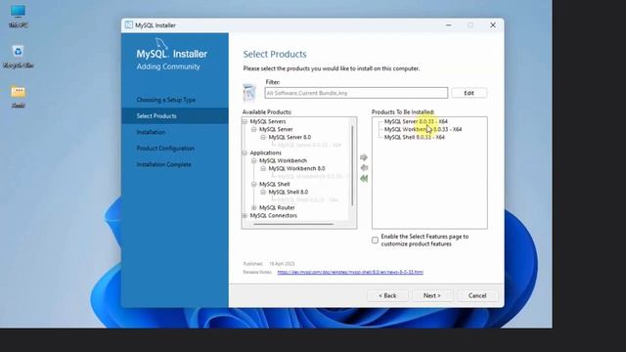Screen dimensions: 626x352
Task: Click the MySQL Router tree label
Action: click(x=277, y=207)
